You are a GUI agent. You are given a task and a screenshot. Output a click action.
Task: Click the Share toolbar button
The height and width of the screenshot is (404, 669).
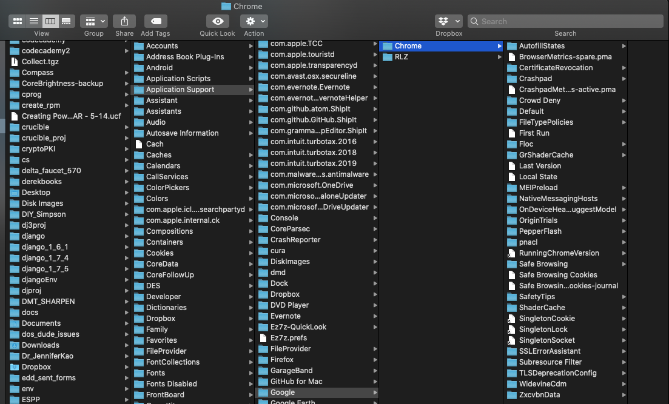point(124,21)
